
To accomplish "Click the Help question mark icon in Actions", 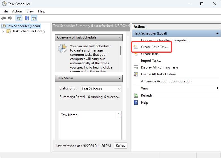I will [x=136, y=103].
